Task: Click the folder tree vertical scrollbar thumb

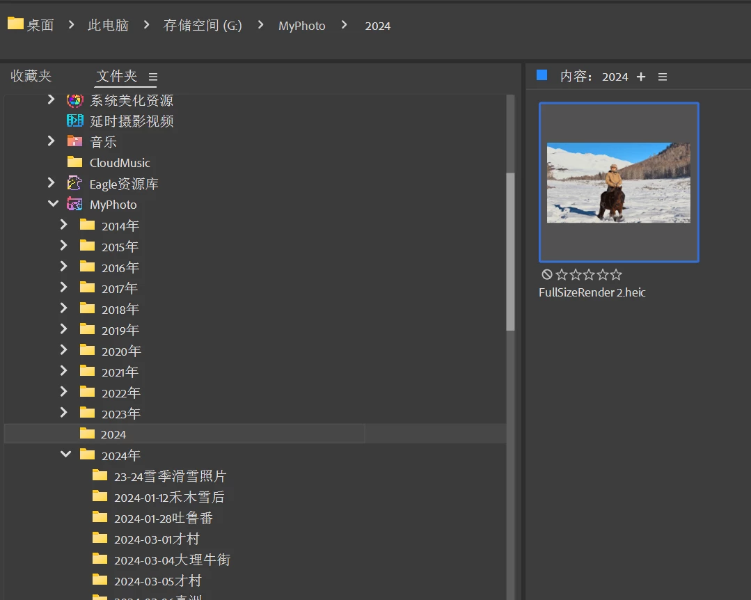Action: [511, 251]
